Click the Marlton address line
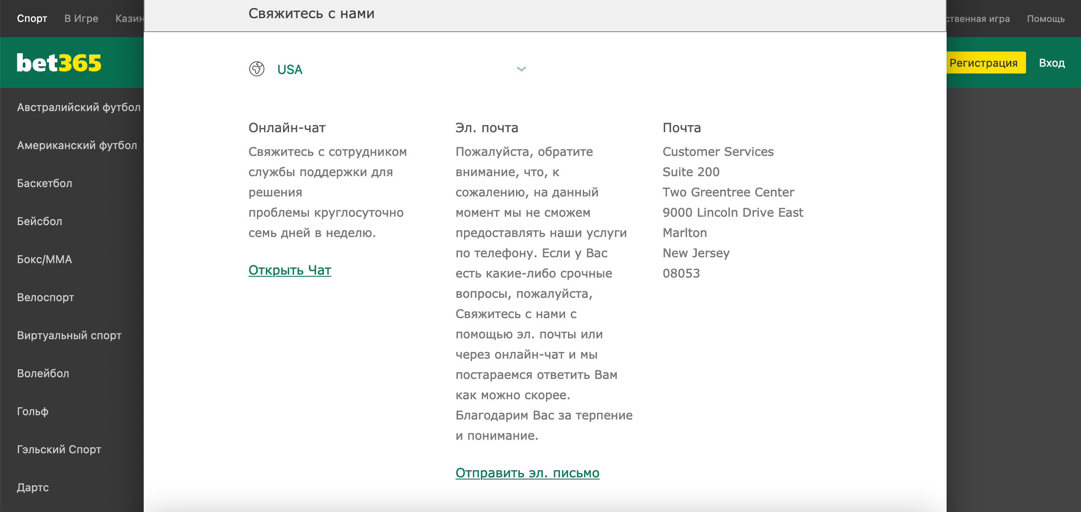1081x512 pixels. pyautogui.click(x=685, y=233)
